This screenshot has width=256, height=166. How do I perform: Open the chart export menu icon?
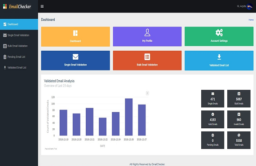147,93
